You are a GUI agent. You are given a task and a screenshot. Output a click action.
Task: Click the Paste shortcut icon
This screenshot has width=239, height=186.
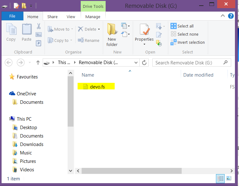39,43
